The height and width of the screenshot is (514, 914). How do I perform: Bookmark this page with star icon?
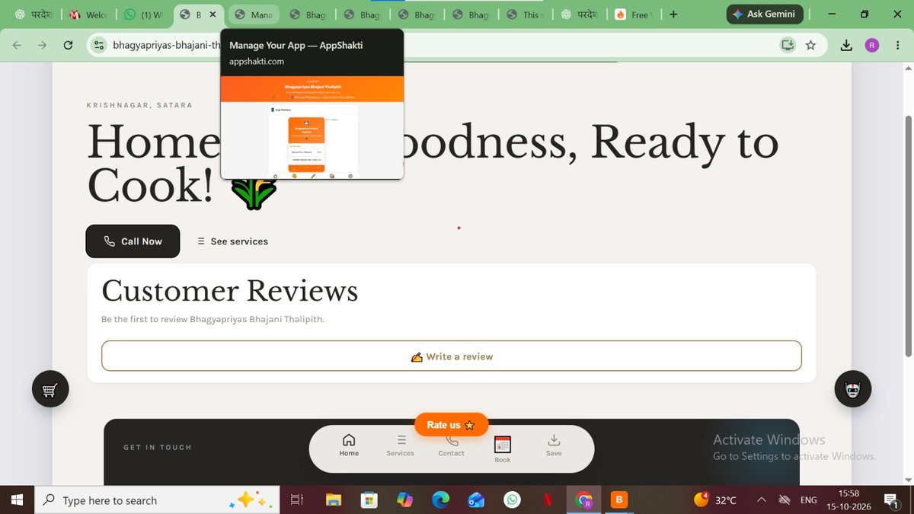pos(810,45)
